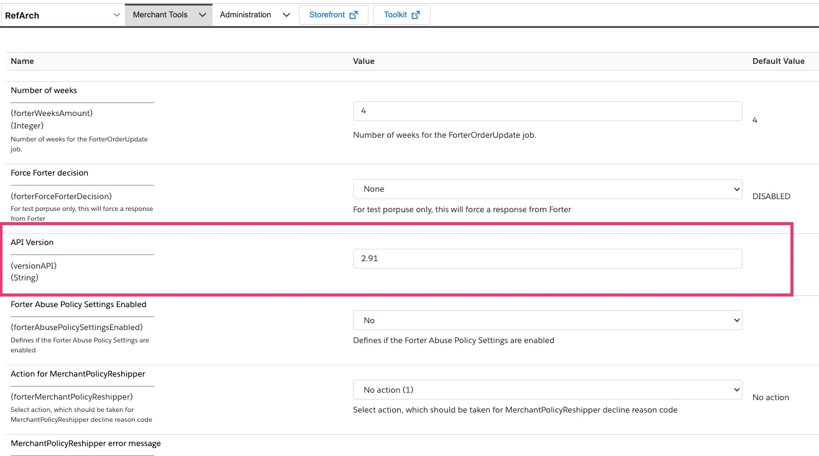Click the 'Action for MerchantPolicyReshipper' setting name
Screen dimensions: 819x456
(x=78, y=373)
